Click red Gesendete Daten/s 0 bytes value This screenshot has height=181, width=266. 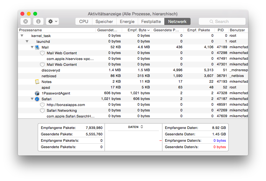click(x=220, y=147)
